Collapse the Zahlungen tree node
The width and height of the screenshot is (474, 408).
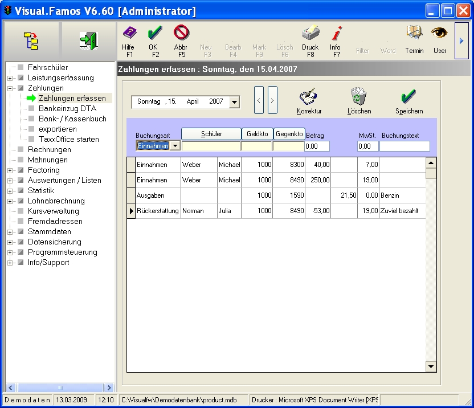[10, 88]
